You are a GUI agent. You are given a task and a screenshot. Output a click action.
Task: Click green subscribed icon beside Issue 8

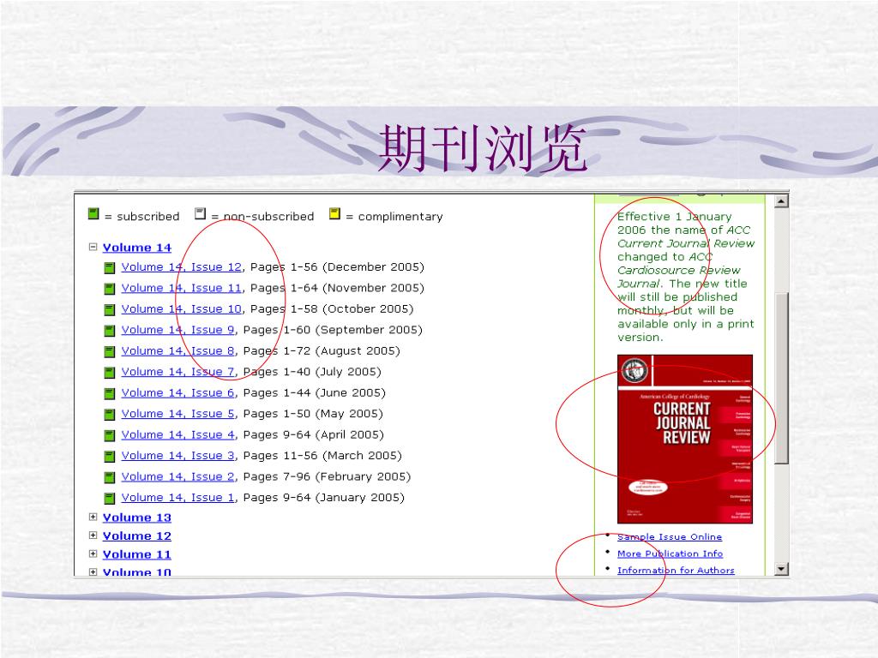click(x=110, y=352)
